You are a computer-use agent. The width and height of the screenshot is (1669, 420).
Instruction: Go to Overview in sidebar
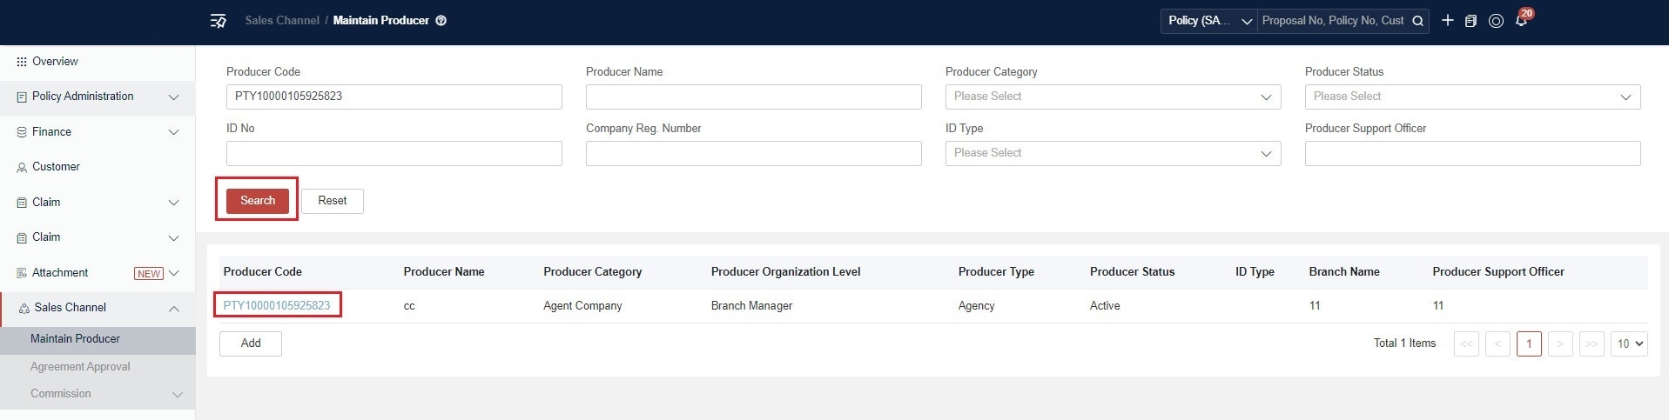[x=55, y=62]
